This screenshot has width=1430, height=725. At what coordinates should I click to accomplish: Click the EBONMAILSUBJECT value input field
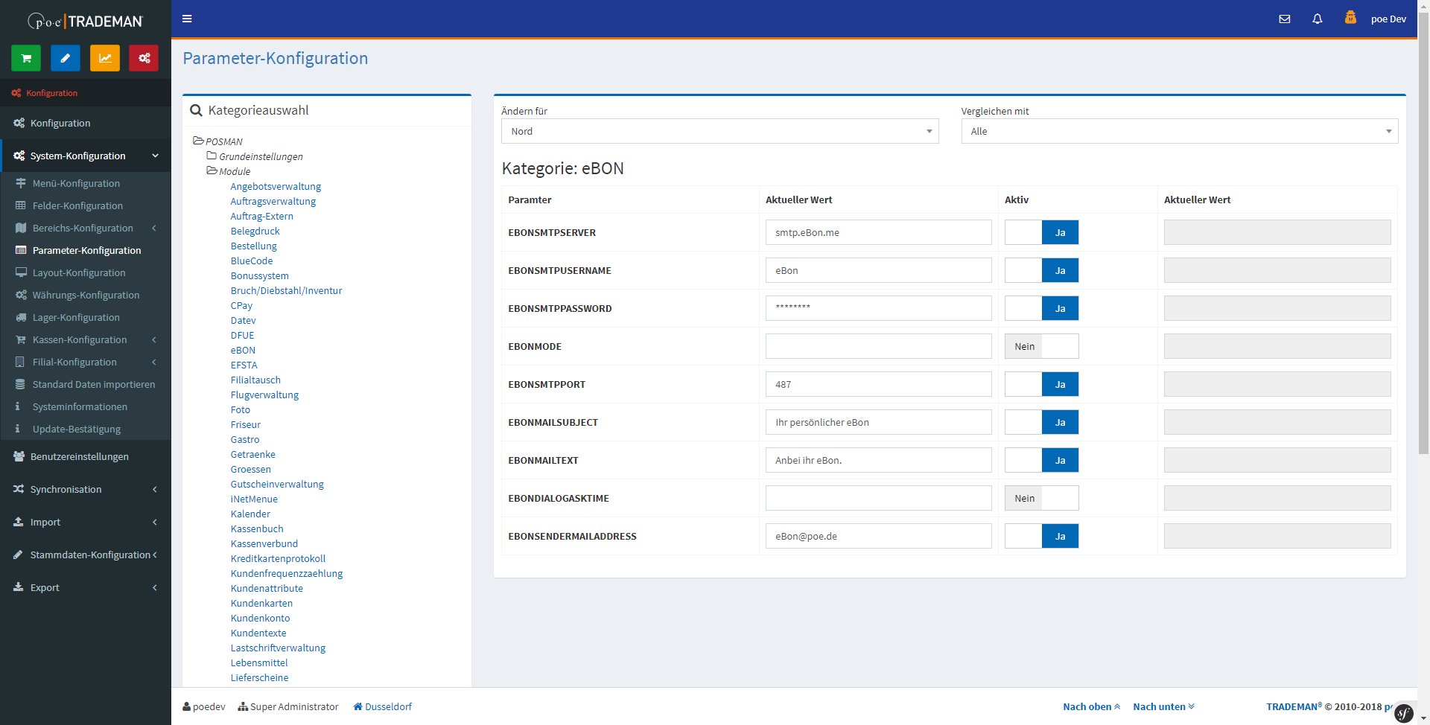tap(878, 422)
